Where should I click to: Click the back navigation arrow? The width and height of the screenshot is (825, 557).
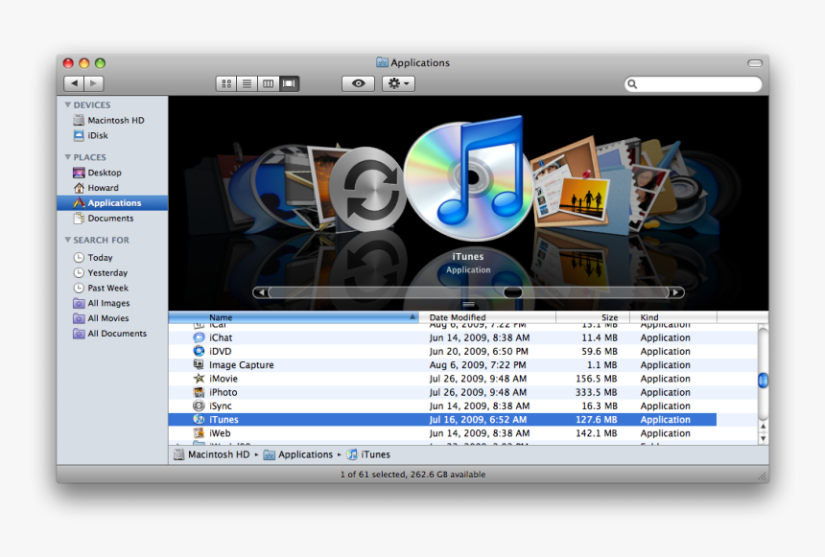(x=74, y=83)
